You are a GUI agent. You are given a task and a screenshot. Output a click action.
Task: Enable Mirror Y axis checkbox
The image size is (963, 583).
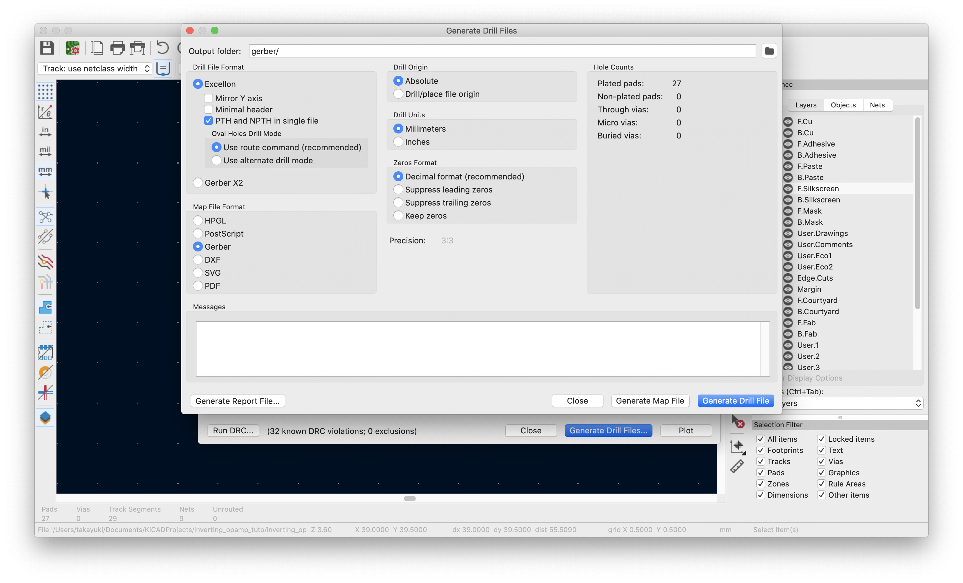[x=208, y=98]
